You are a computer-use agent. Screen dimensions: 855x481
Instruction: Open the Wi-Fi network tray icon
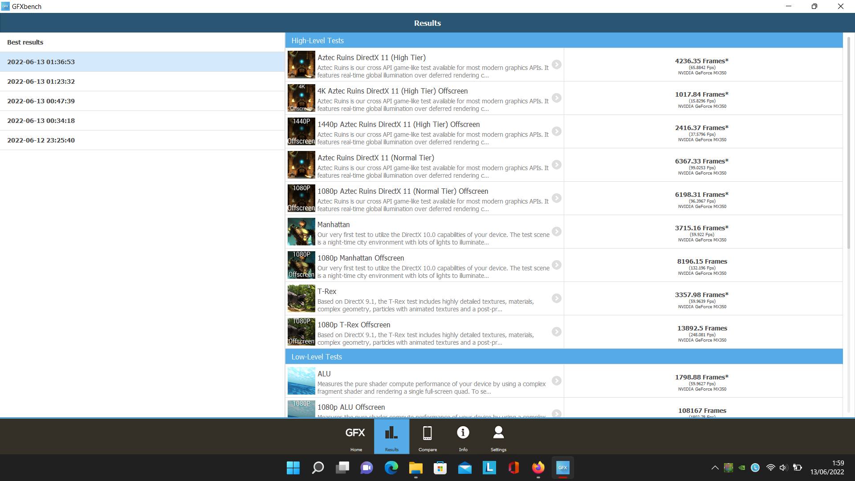(x=770, y=468)
